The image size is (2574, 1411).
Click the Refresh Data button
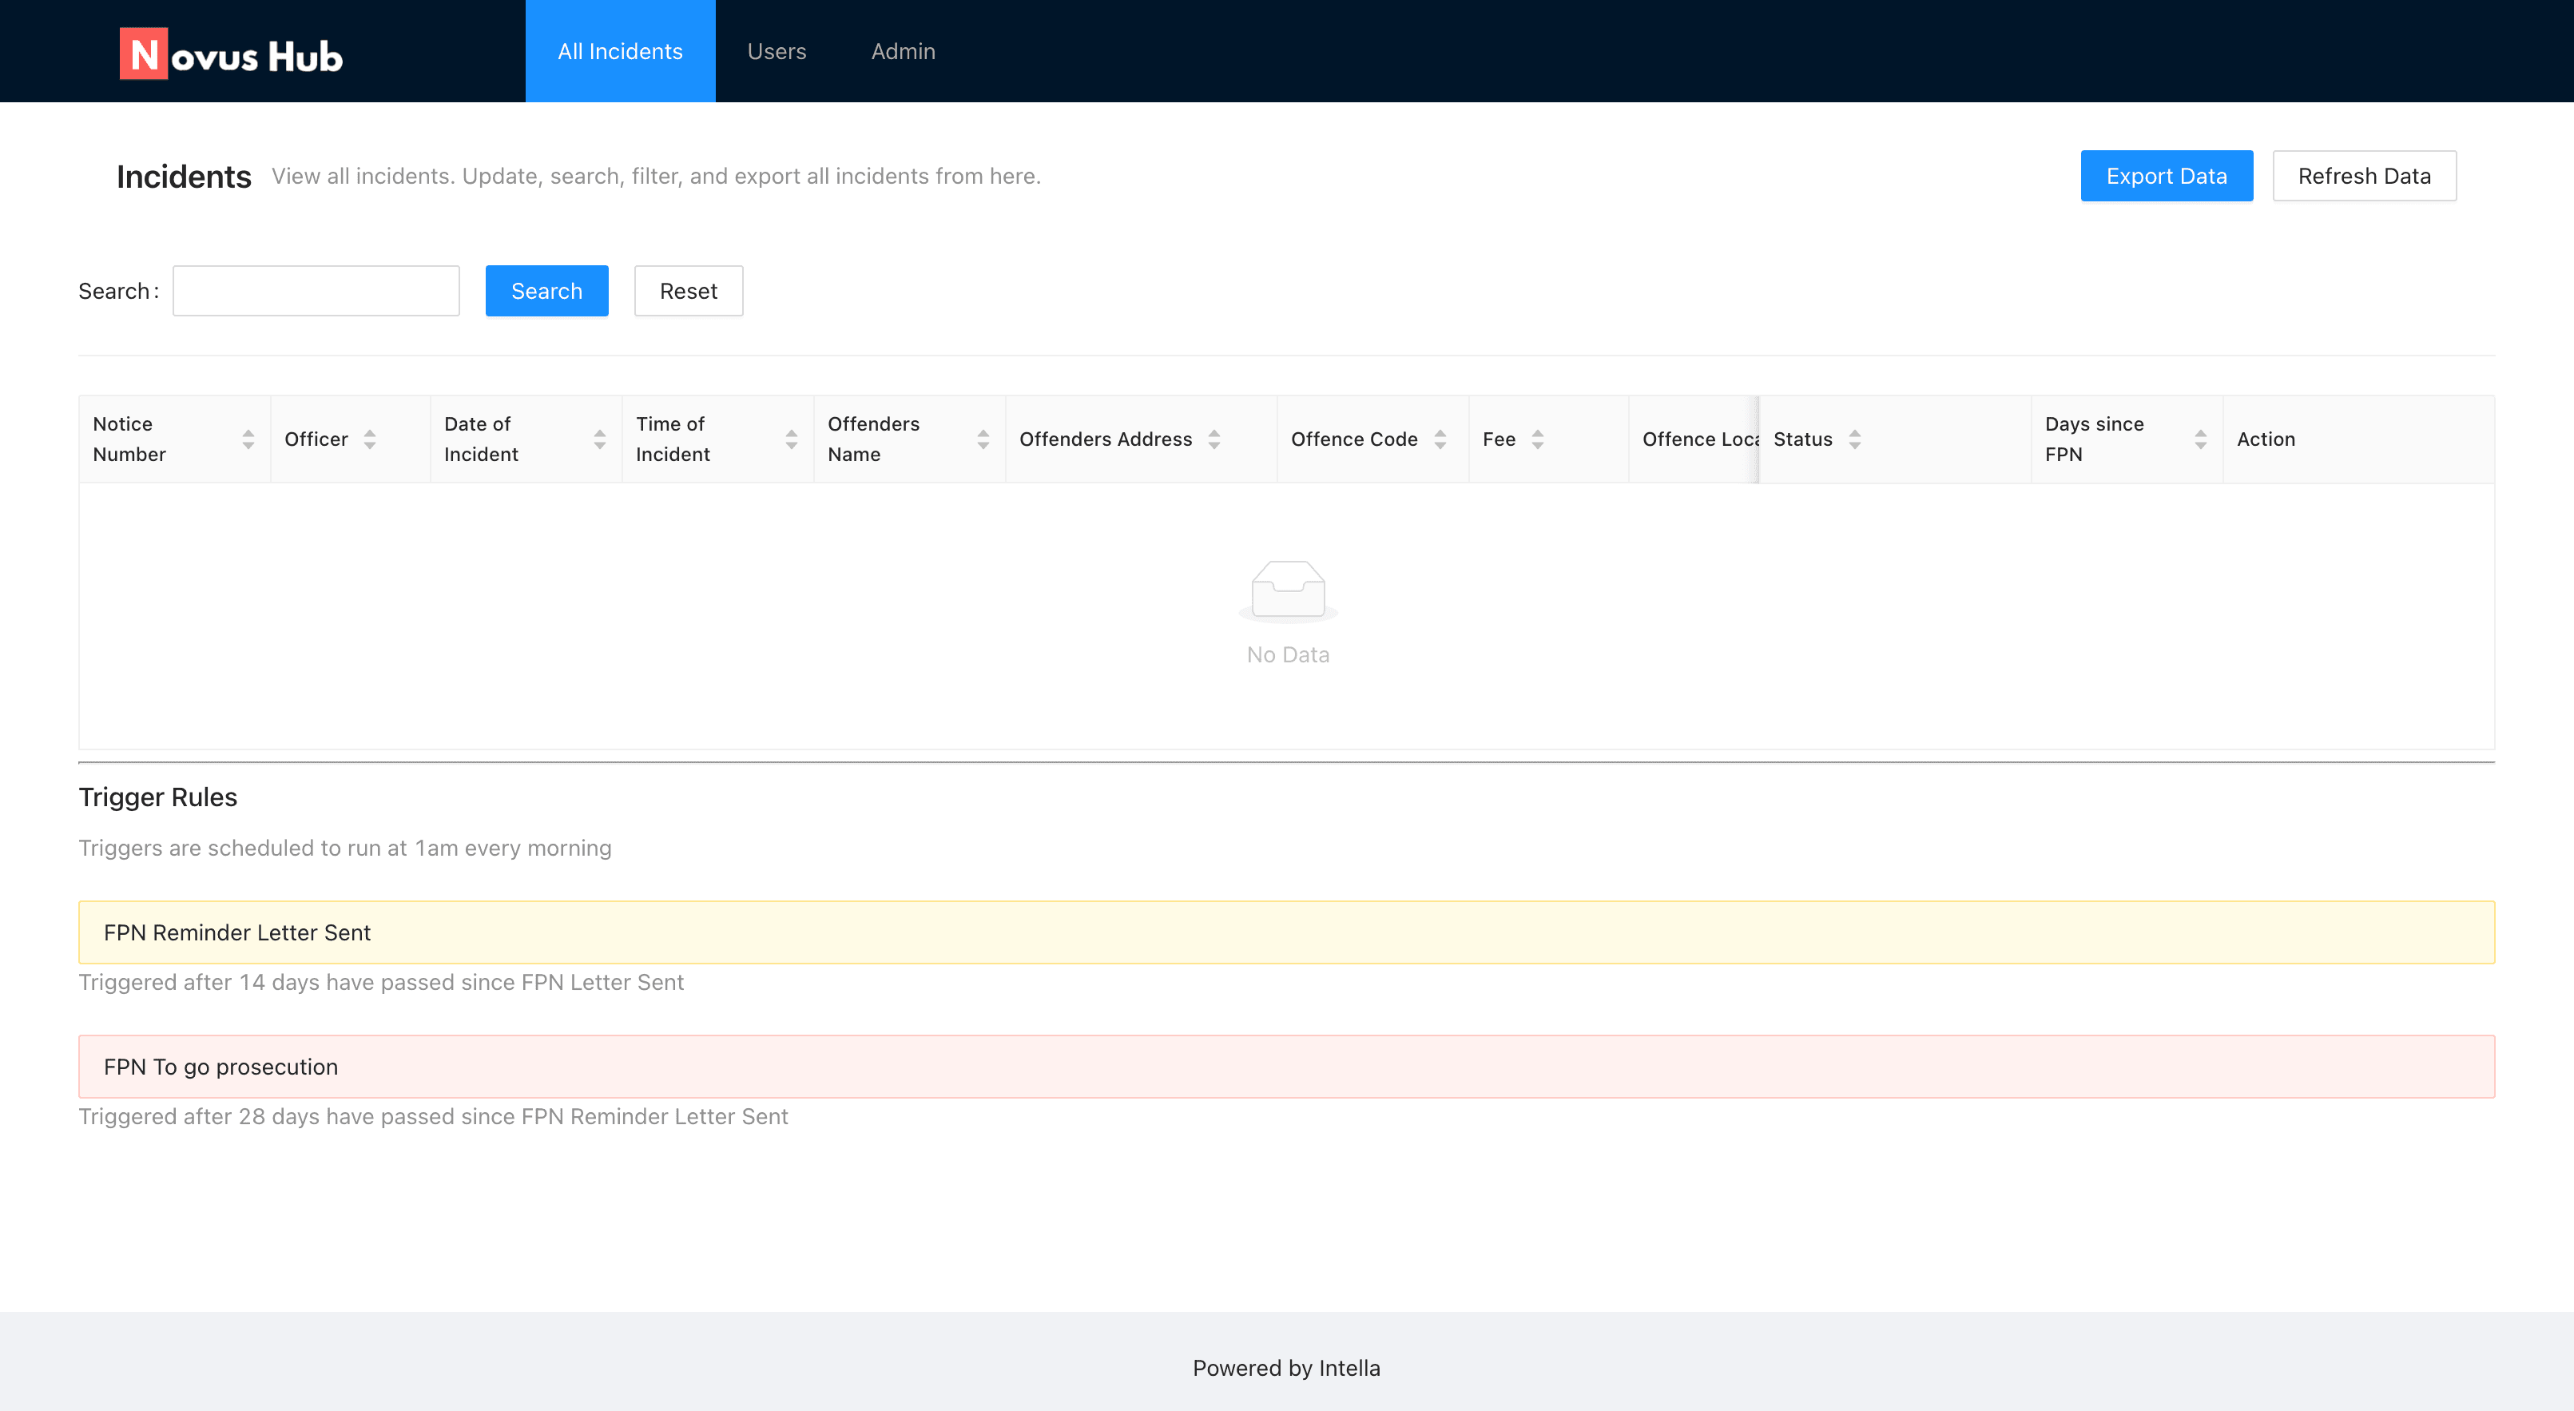2363,176
